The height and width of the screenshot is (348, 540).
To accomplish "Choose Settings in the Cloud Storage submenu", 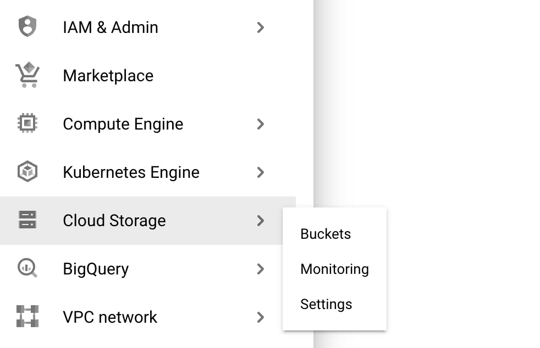I will (x=326, y=304).
